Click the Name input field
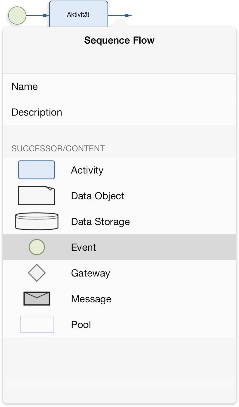This screenshot has width=239, height=407. [119, 86]
